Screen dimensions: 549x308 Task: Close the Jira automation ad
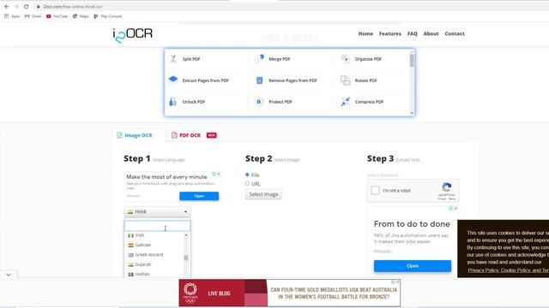[x=455, y=208]
